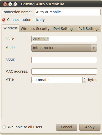Click into the SSID field

(64, 39)
